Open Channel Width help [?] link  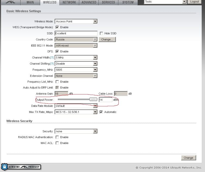click(52, 58)
